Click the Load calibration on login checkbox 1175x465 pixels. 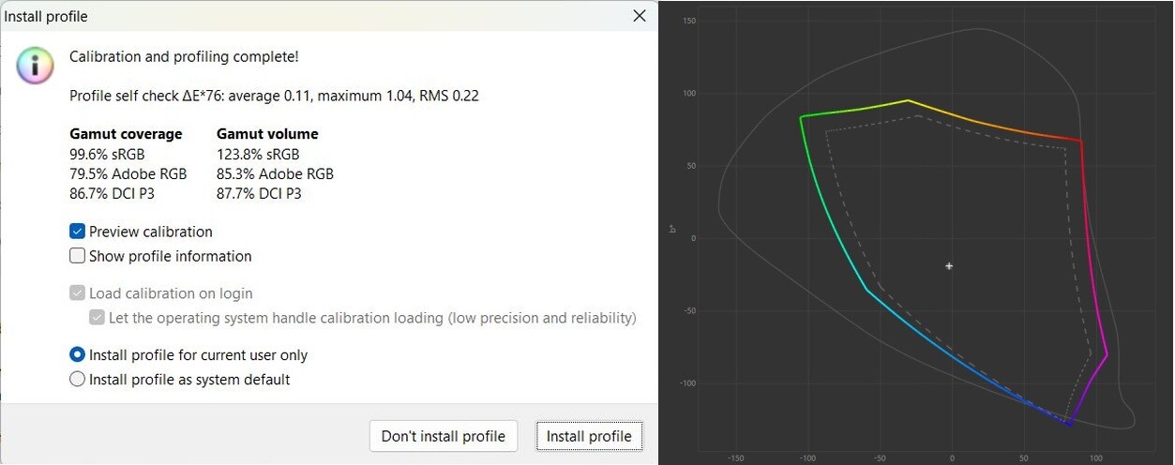78,293
